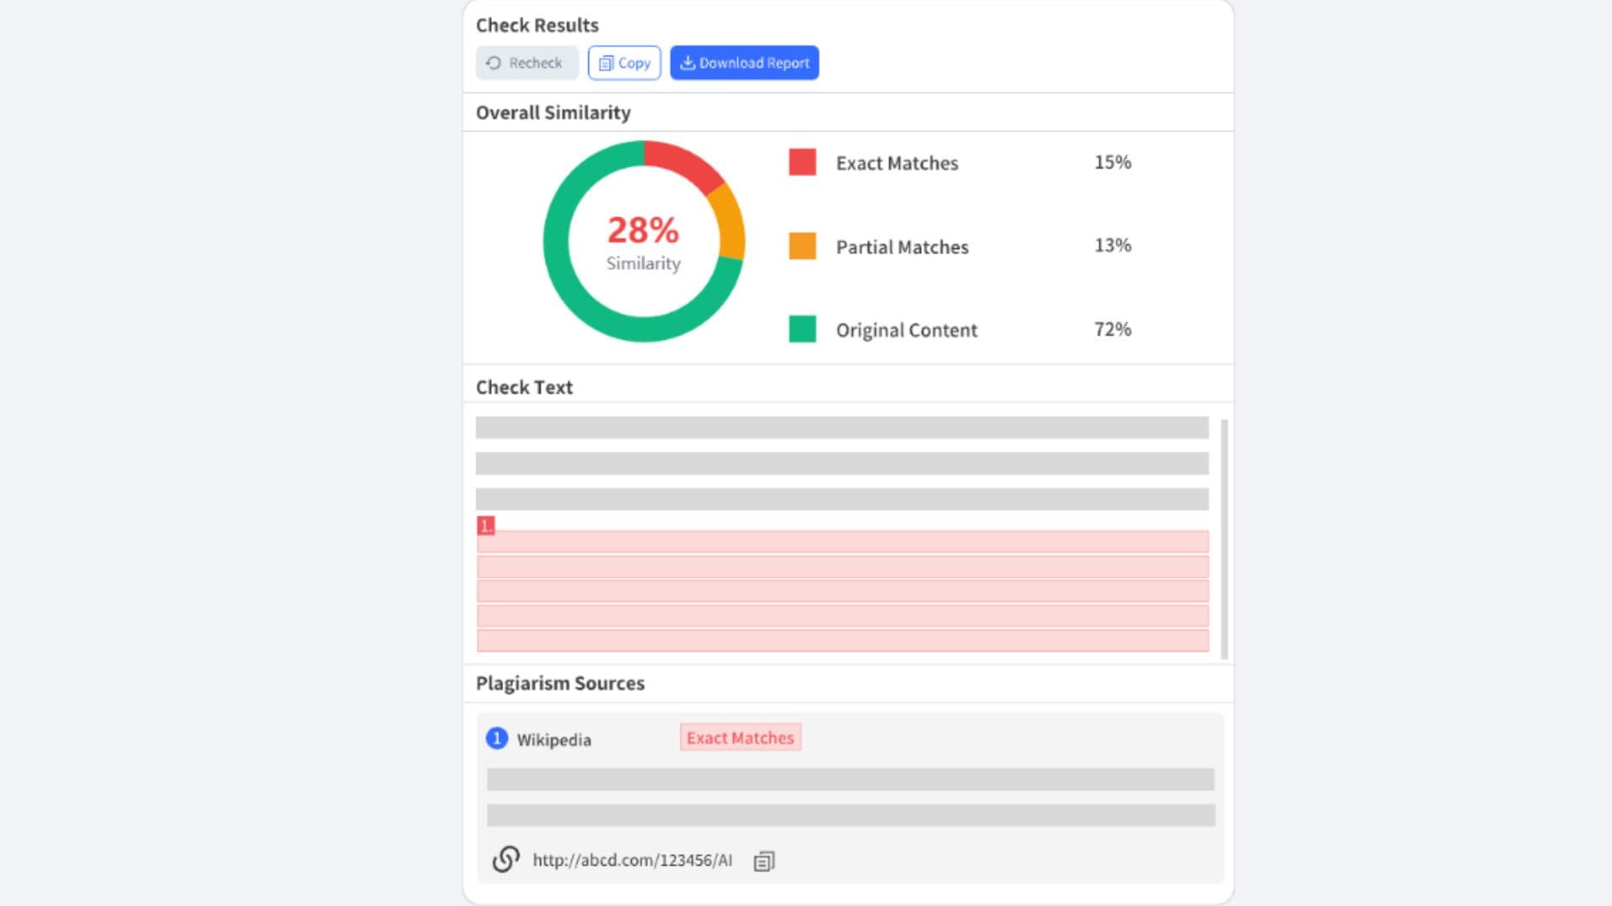Image resolution: width=1612 pixels, height=906 pixels.
Task: Click the copy icon beside the source URL
Action: coord(764,861)
